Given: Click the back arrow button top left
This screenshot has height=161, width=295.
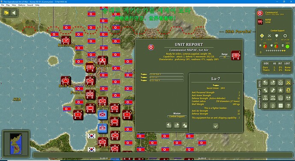Looking at the screenshot, I should tap(14, 13).
